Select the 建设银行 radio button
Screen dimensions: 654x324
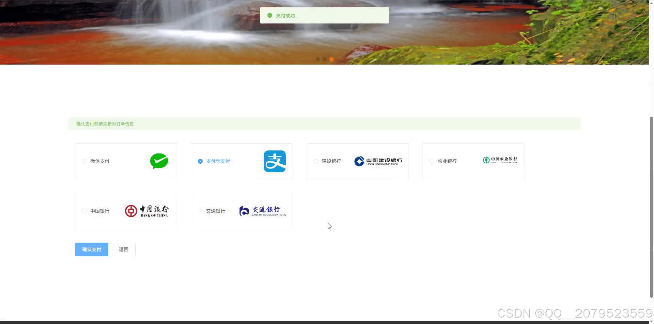316,161
